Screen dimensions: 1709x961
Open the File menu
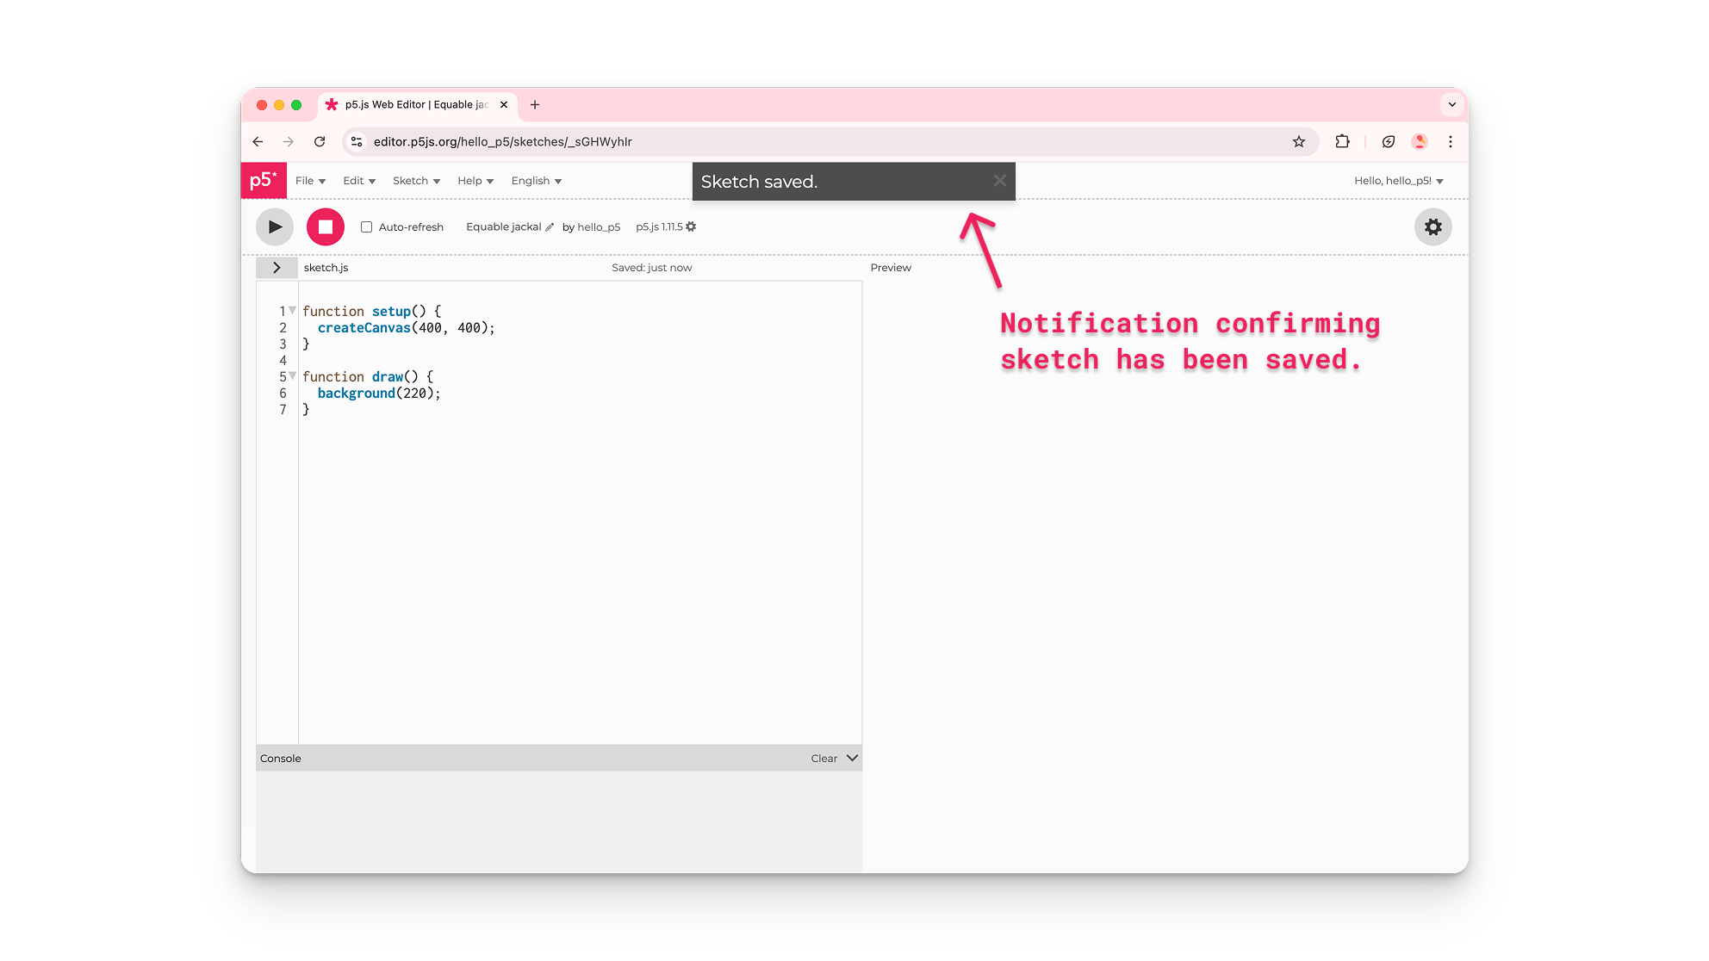(x=310, y=181)
